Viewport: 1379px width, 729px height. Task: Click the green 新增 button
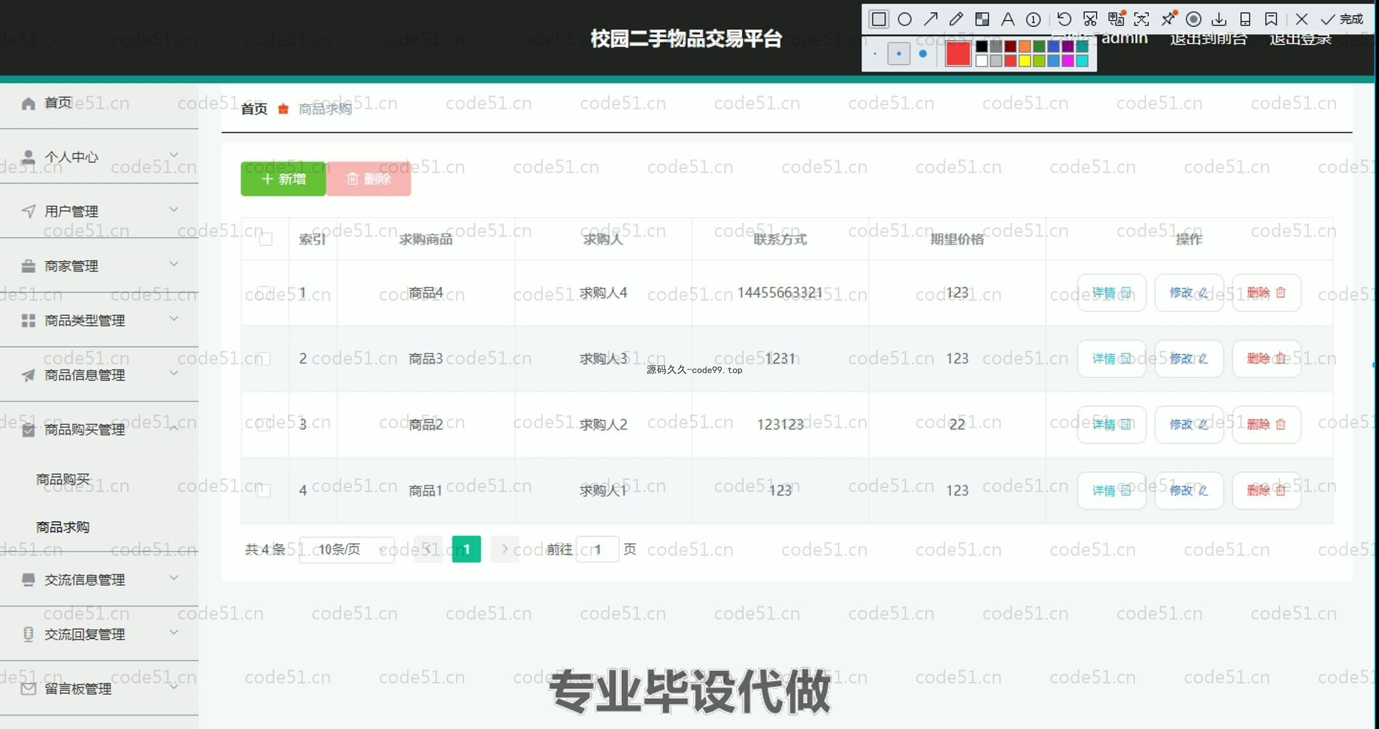point(283,179)
